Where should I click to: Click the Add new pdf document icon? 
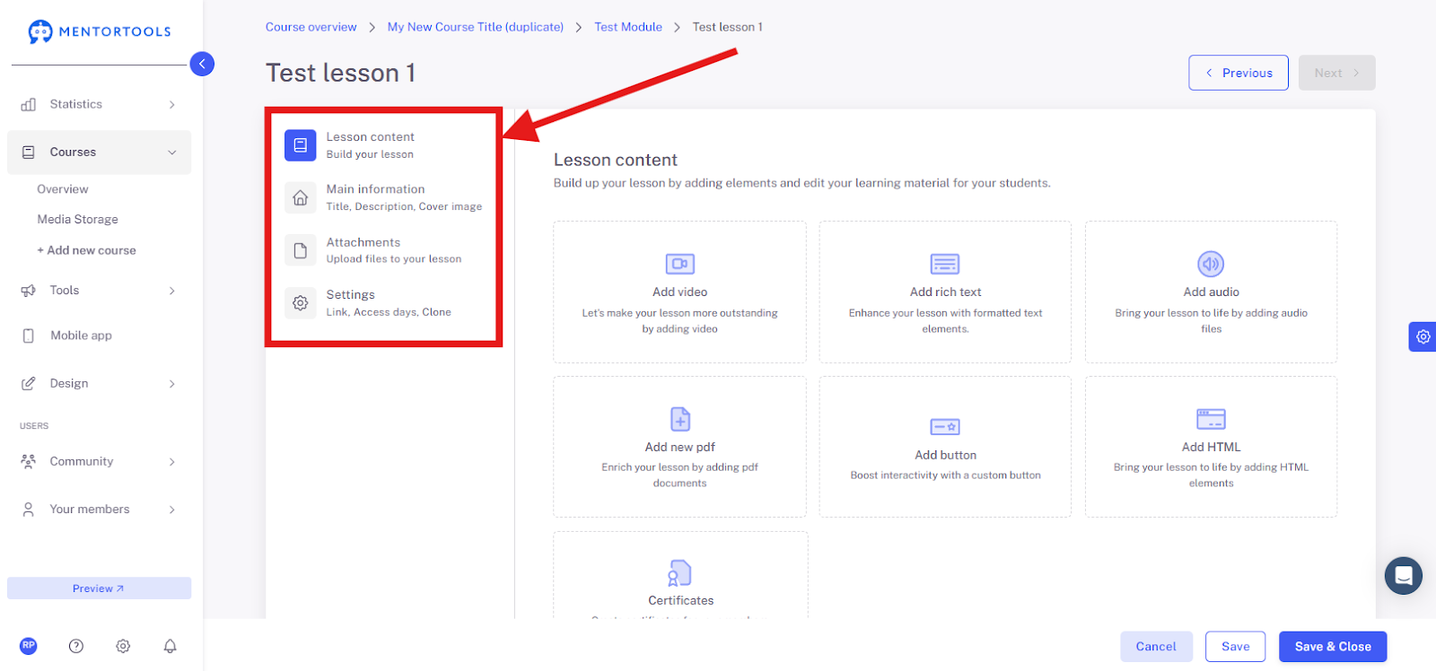[x=680, y=419]
